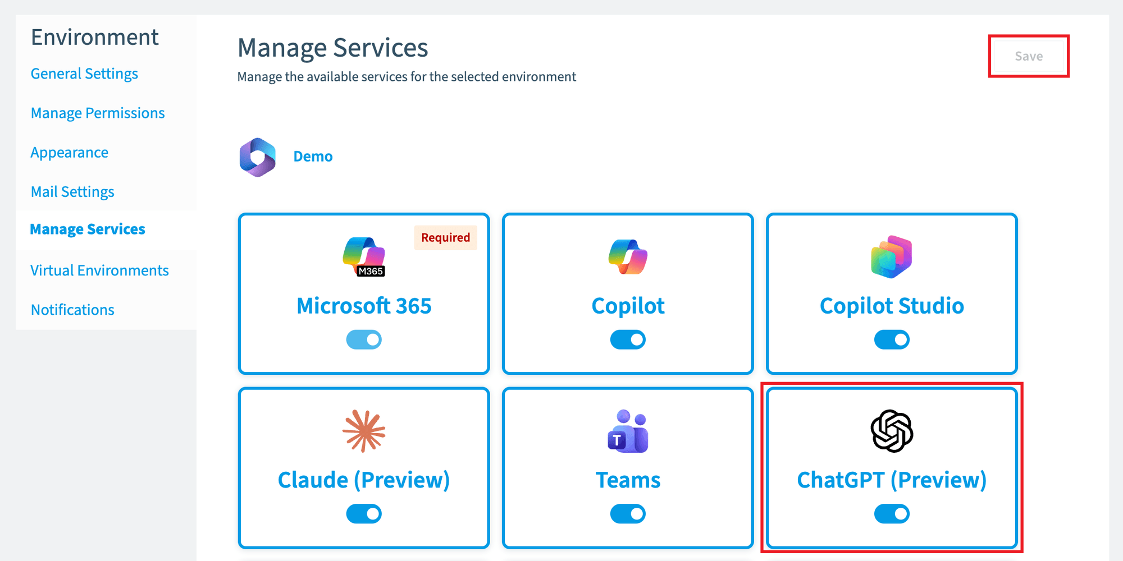
Task: Click the services description subtitle text
Action: point(407,77)
